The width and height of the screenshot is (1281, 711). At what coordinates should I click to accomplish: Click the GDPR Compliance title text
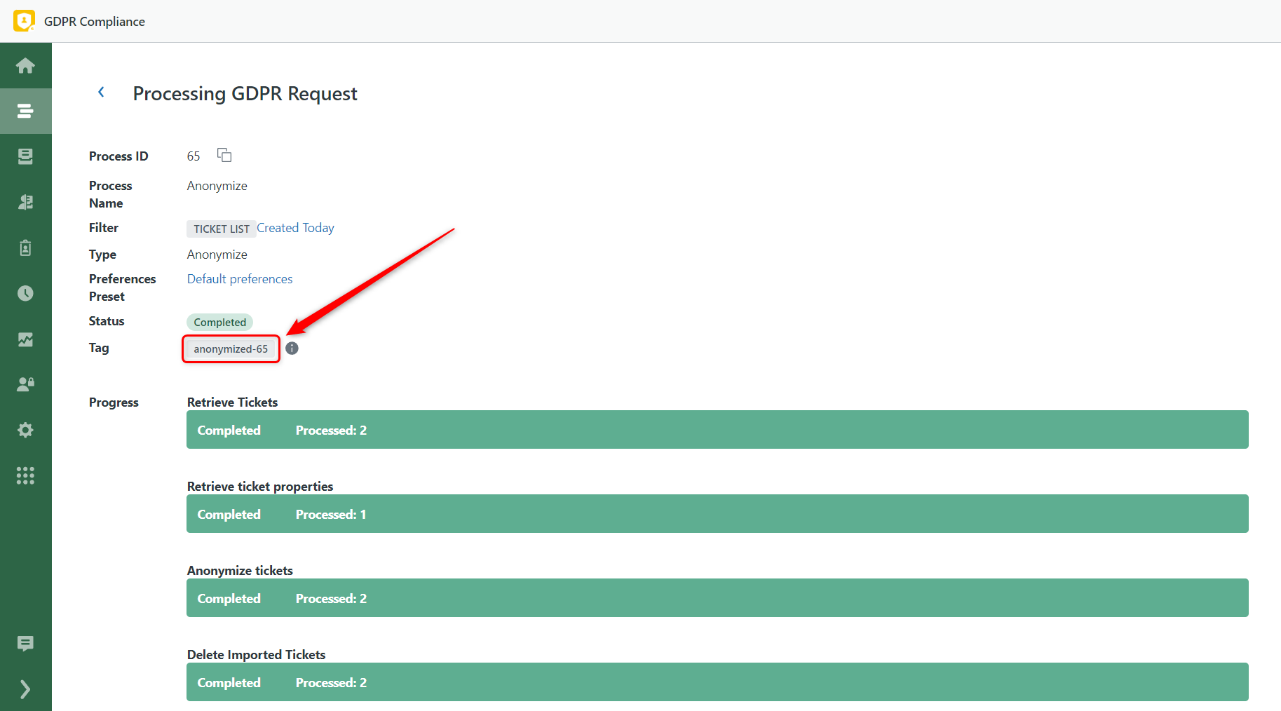click(95, 22)
